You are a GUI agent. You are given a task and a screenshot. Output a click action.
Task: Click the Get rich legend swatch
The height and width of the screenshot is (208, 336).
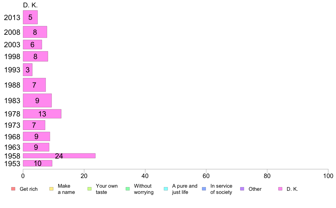tap(13, 189)
